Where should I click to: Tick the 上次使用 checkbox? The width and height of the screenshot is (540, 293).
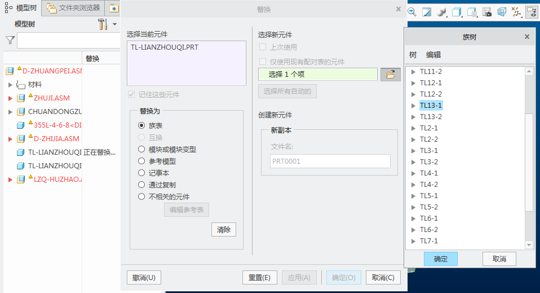263,47
